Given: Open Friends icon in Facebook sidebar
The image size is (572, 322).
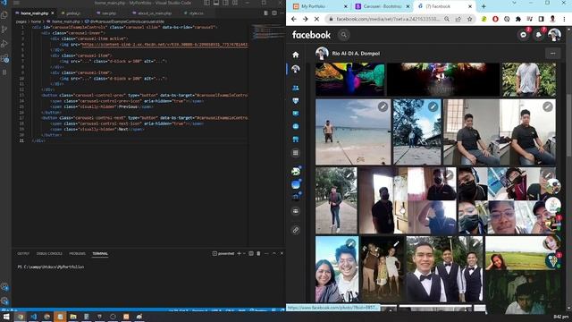Looking at the screenshot, I should coord(296,88).
